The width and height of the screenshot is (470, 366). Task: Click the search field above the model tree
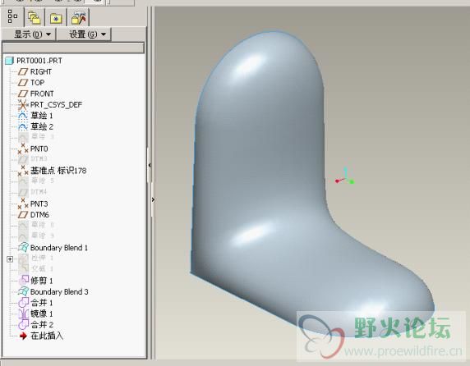point(73,48)
